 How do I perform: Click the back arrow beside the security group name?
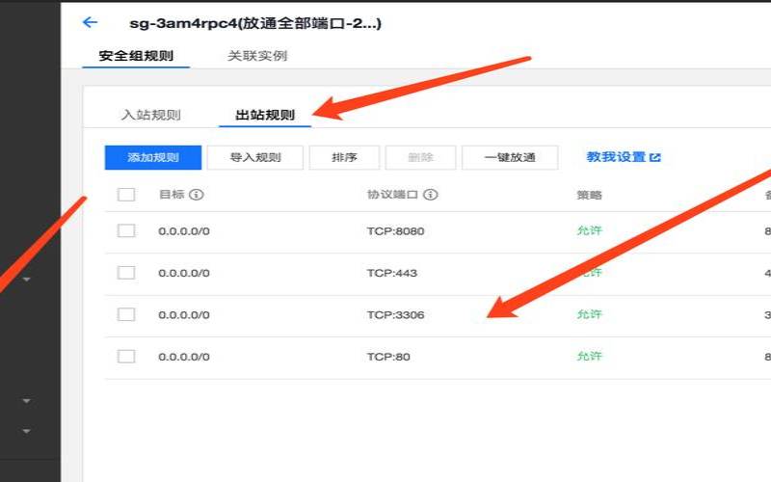coord(91,22)
